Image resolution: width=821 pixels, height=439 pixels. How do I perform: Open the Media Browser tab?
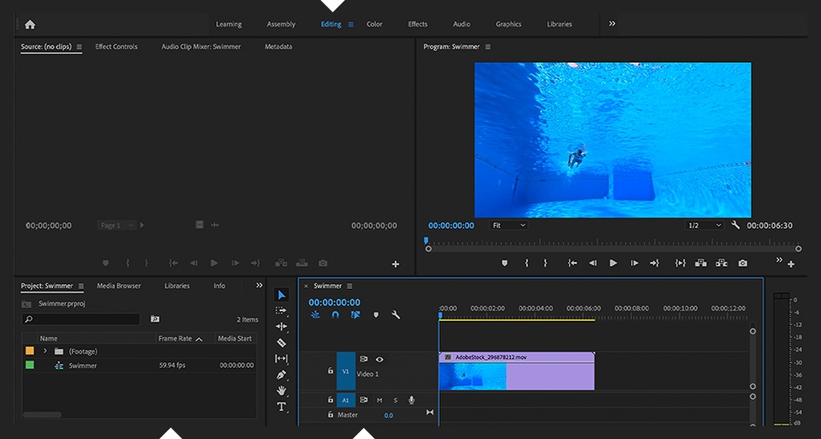[119, 286]
